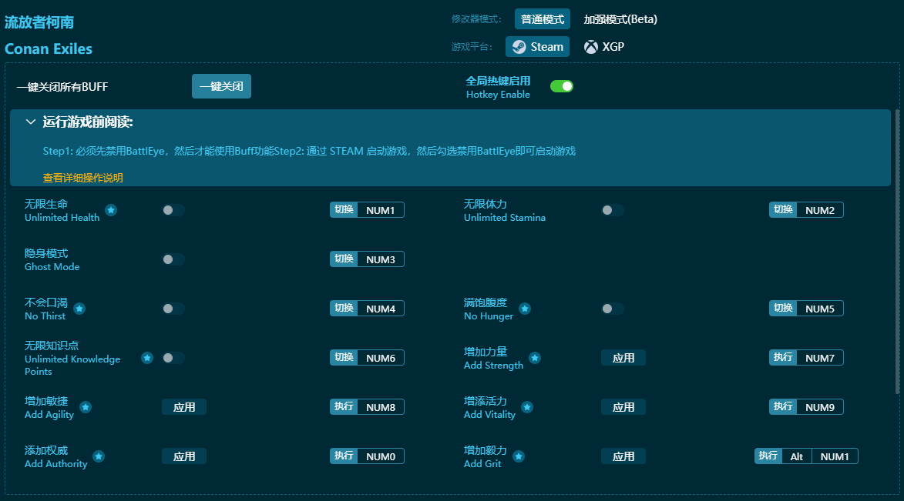Image resolution: width=904 pixels, height=501 pixels.
Task: Select the Steam game platform
Action: click(537, 47)
